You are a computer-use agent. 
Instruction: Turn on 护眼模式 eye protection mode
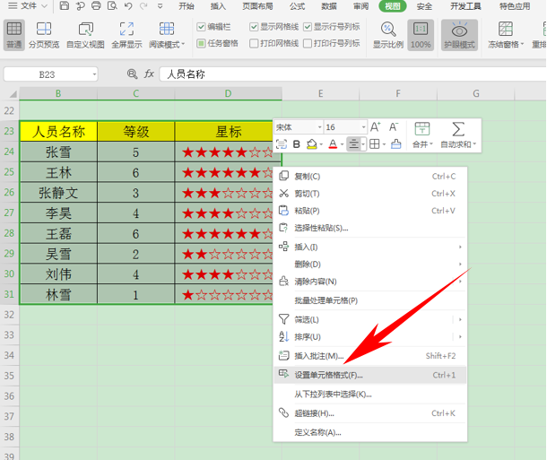coord(458,35)
